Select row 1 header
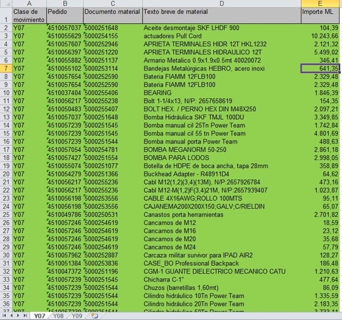The height and width of the screenshot is (320, 342). pyautogui.click(x=6, y=15)
